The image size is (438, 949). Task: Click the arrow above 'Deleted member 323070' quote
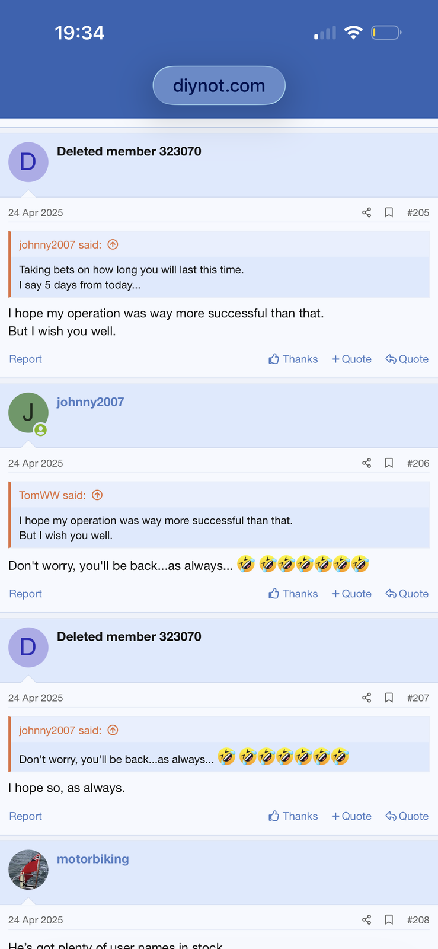coord(112,730)
